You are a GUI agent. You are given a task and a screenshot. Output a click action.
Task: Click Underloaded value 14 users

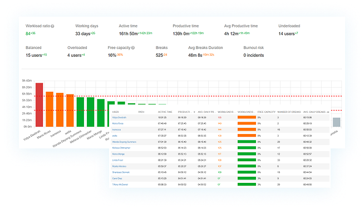click(x=287, y=34)
